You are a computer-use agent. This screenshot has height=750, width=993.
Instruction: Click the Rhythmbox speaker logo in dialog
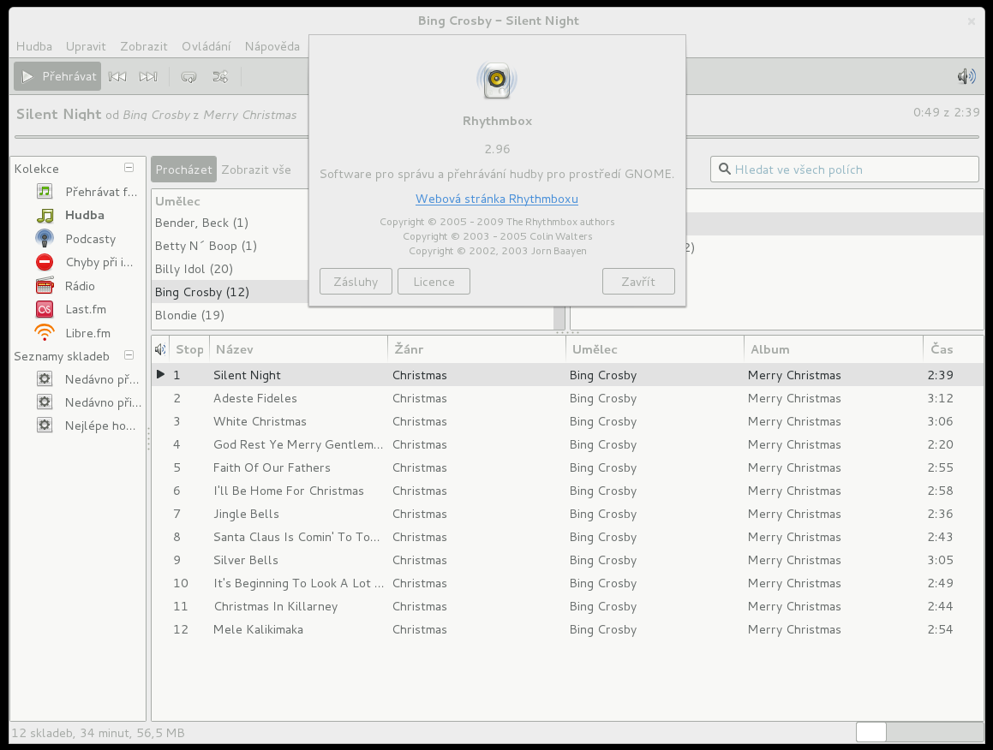click(497, 80)
